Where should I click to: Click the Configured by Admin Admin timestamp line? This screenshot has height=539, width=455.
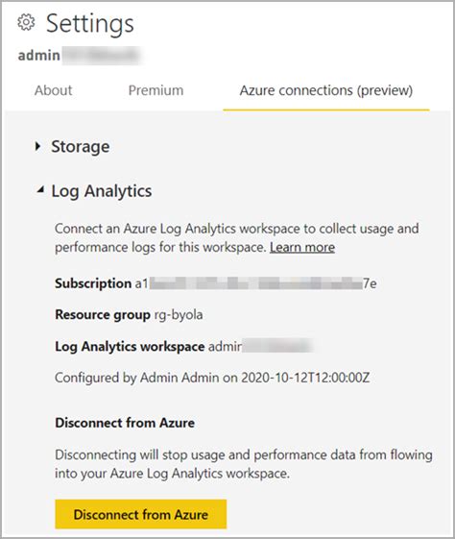(x=212, y=378)
